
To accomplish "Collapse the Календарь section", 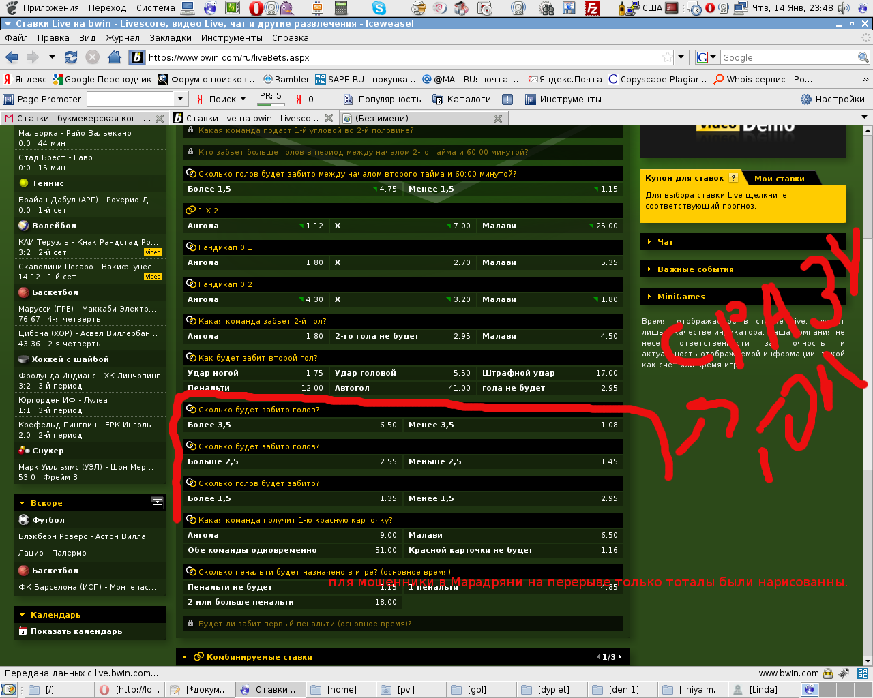I will point(22,615).
